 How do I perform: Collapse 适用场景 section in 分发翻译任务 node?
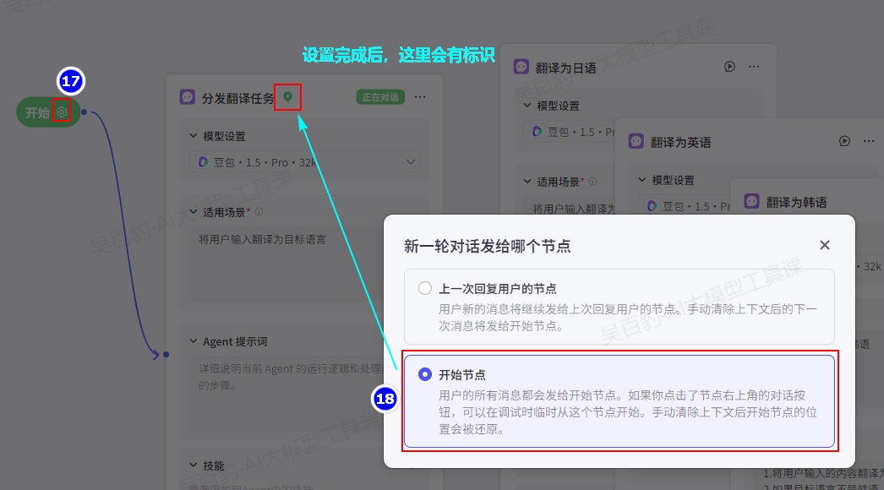(192, 212)
